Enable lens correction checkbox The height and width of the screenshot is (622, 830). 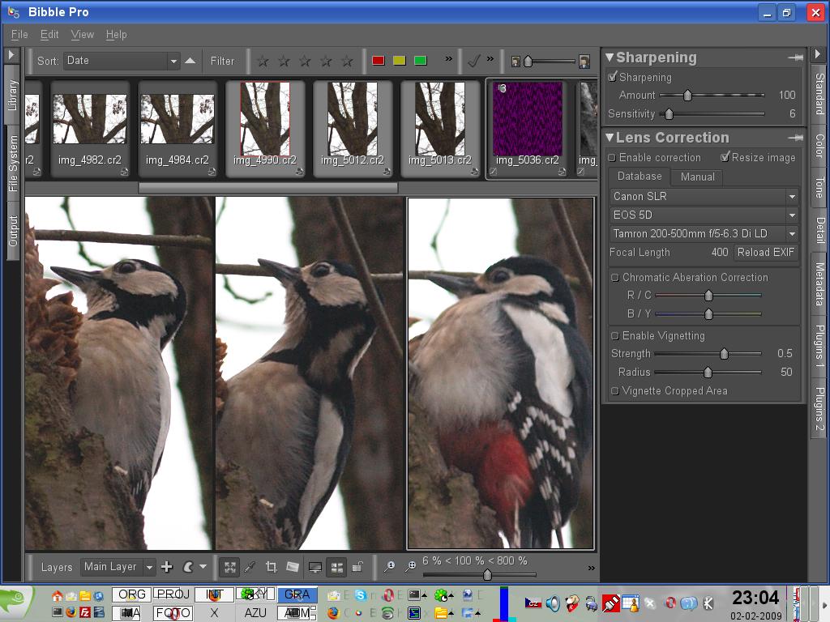pyautogui.click(x=612, y=158)
